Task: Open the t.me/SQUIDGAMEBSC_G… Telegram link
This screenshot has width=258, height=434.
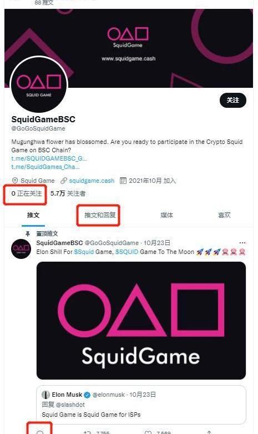Action: tap(49, 158)
